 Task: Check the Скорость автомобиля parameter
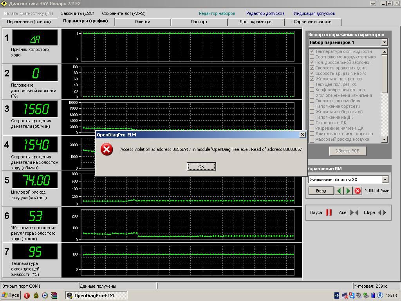point(312,101)
